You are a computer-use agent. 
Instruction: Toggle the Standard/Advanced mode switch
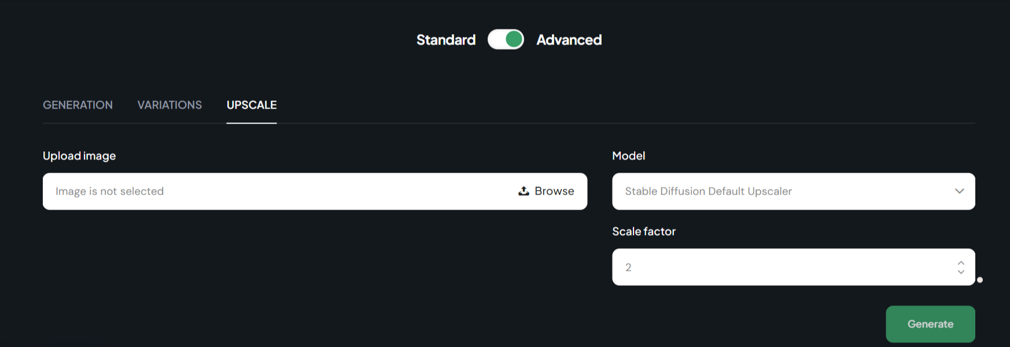pyautogui.click(x=506, y=39)
